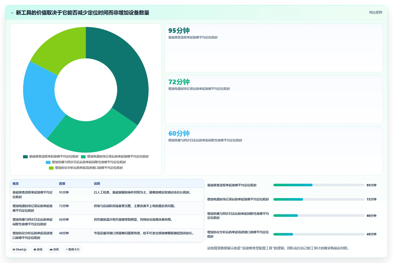
Task: Select row 基础筛查流程单起故障平均定位耗时 in table
Action: (107, 194)
